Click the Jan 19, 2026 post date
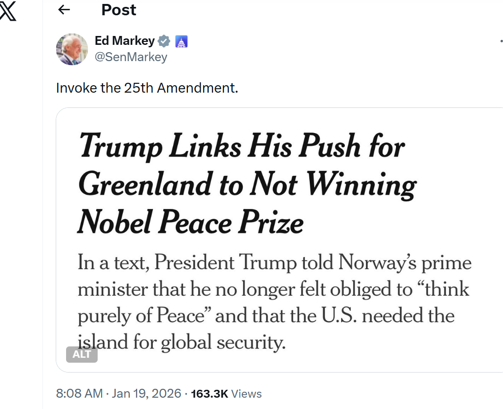This screenshot has height=409, width=503. tap(146, 394)
